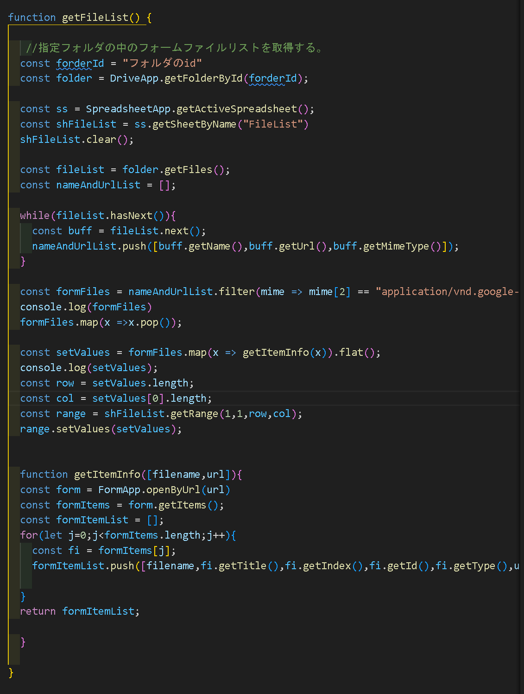Click the range.setValues(setValues) statement
The width and height of the screenshot is (524, 694).
pos(101,429)
